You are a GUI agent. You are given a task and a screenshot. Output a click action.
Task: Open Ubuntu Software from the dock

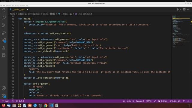pos(30,105)
